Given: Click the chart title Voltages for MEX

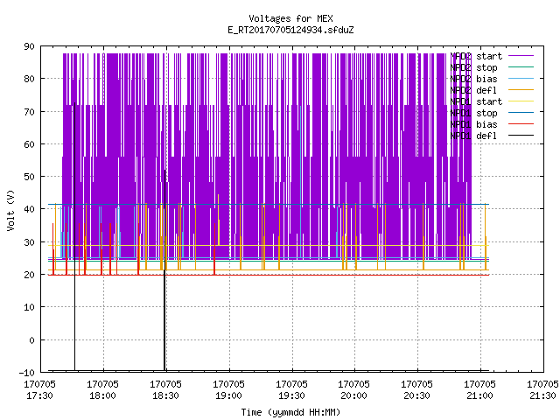Looking at the screenshot, I should [x=290, y=18].
